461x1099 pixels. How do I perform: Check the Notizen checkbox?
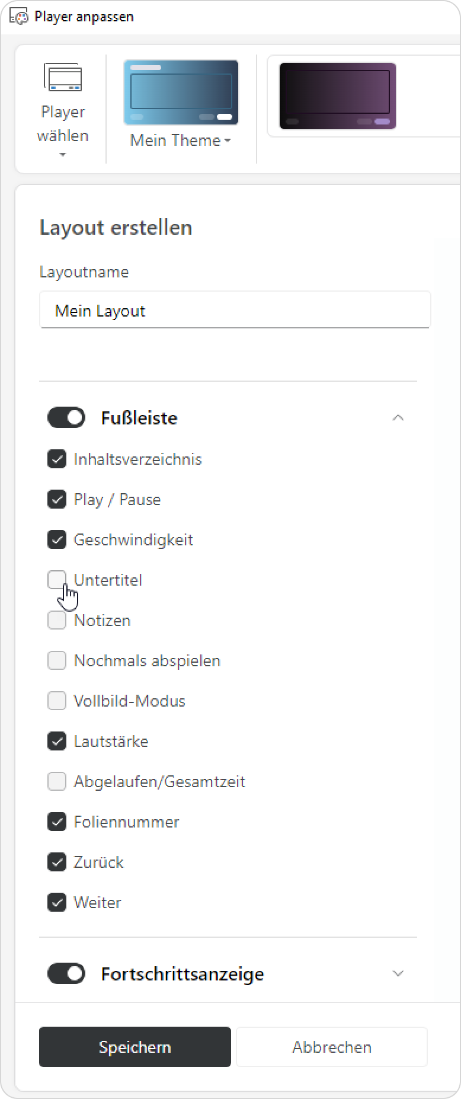pyautogui.click(x=57, y=620)
